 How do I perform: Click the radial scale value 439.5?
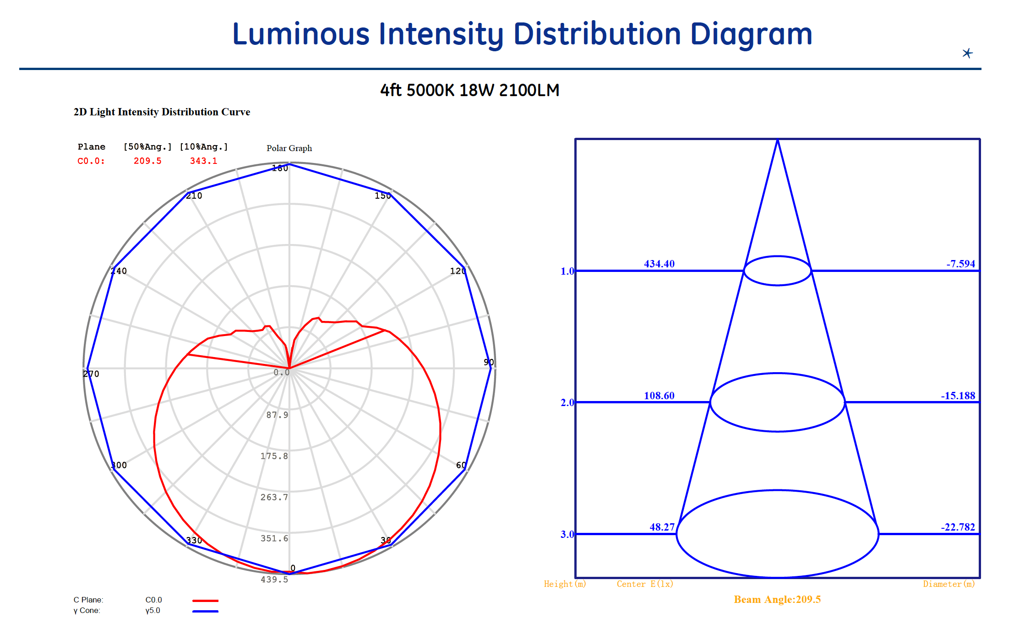(x=274, y=580)
